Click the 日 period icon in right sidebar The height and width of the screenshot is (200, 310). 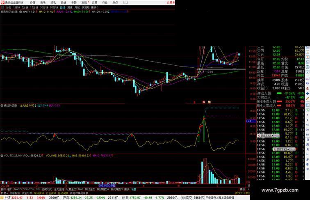[x=308, y=140]
